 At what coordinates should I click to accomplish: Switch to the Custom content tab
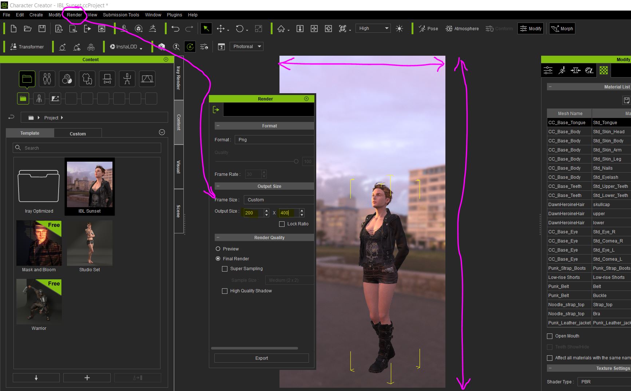point(78,134)
